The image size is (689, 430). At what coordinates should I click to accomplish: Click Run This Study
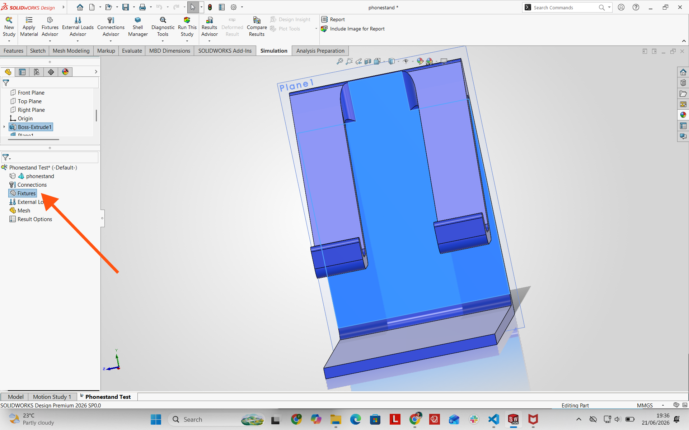(x=187, y=27)
